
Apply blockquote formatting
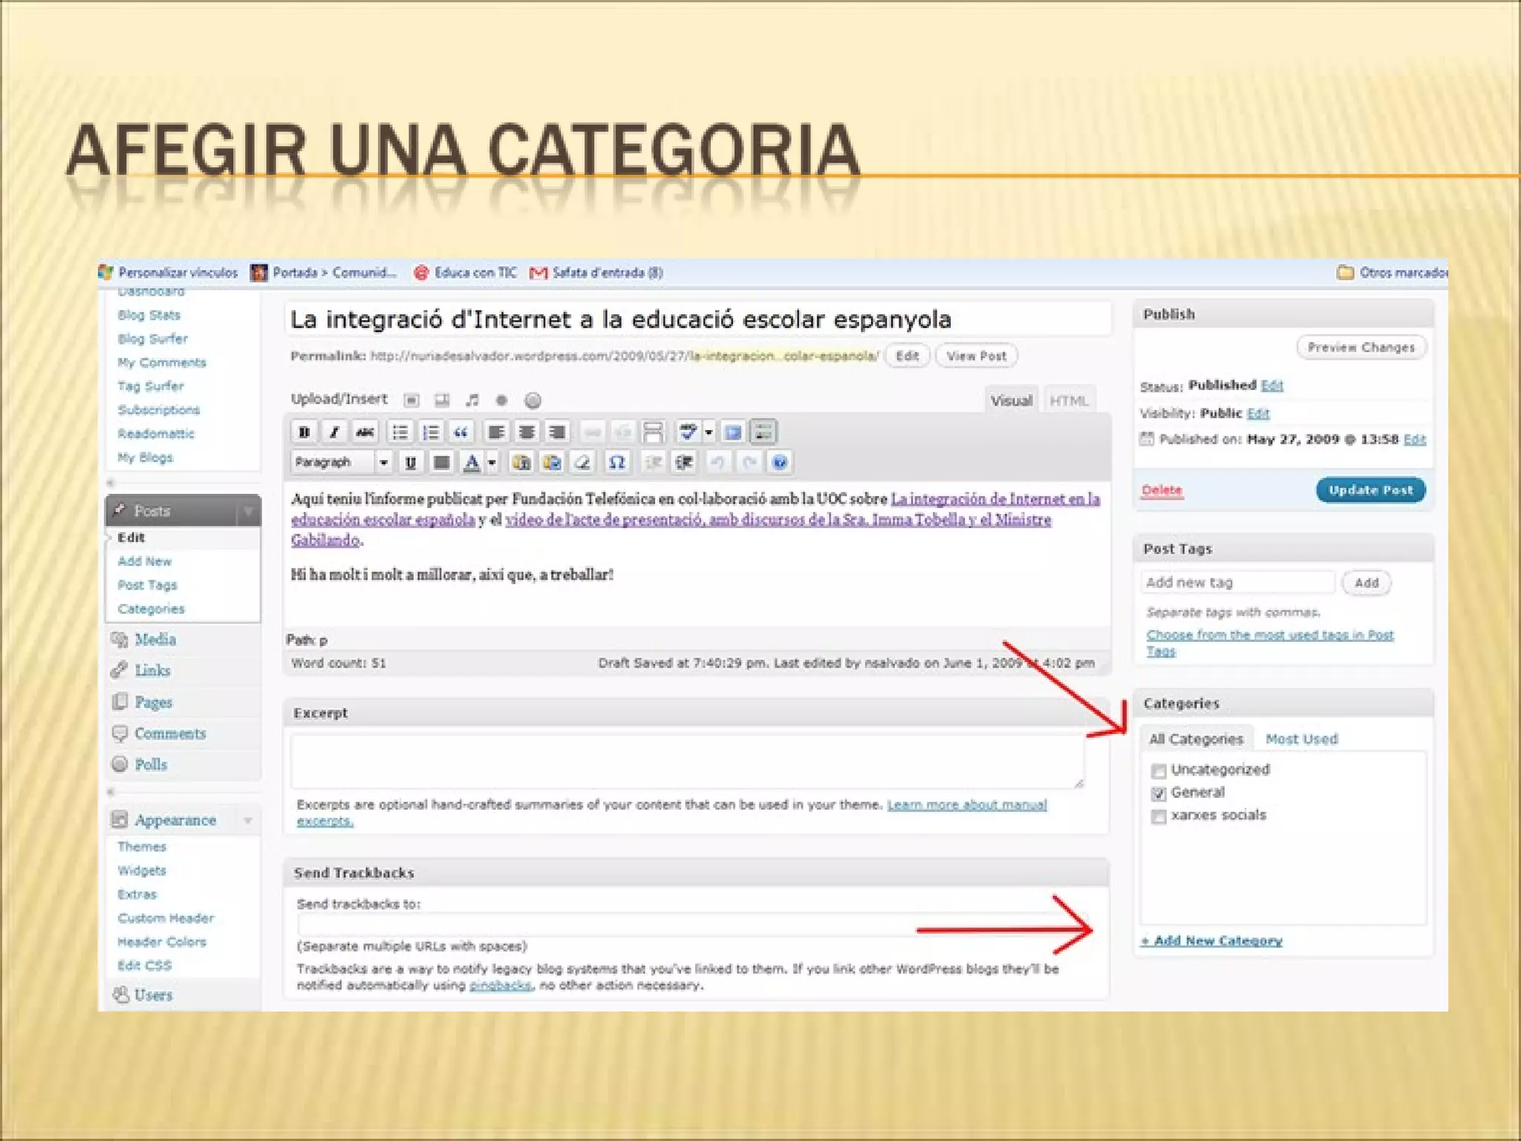461,432
